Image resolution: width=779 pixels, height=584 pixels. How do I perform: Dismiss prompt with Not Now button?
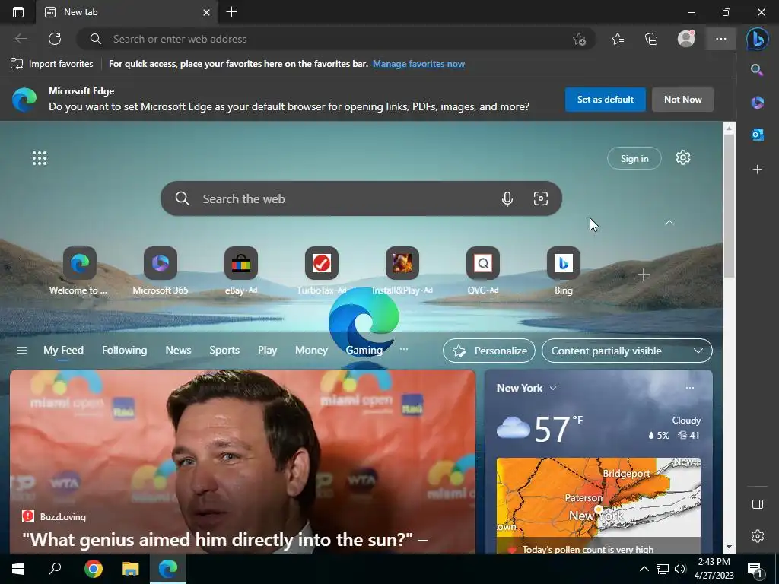tap(682, 100)
